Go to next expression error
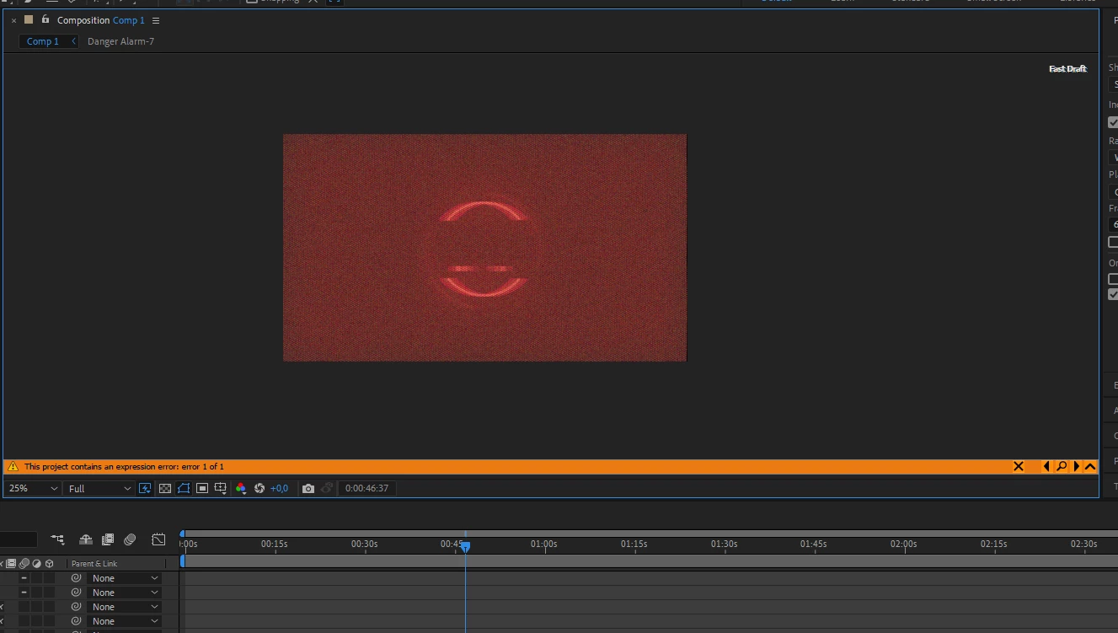1118x633 pixels. pos(1076,466)
